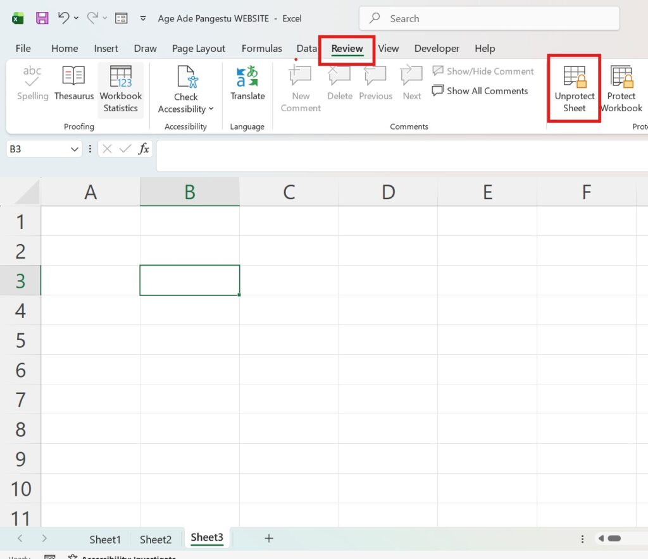Image resolution: width=648 pixels, height=559 pixels.
Task: Click the Select All corner triangle
Action: point(27,192)
